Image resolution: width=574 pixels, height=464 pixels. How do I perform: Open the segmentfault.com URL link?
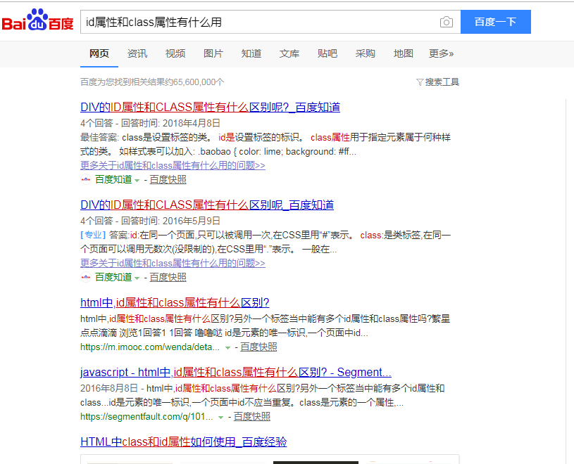[x=146, y=416]
